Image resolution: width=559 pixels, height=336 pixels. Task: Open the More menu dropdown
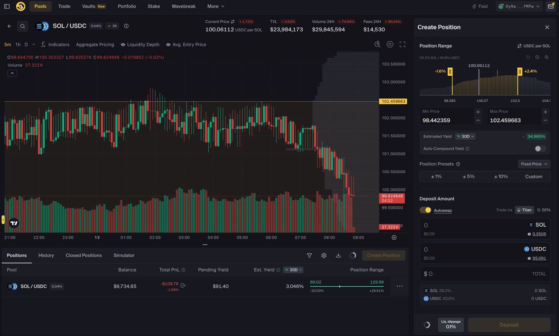216,7
